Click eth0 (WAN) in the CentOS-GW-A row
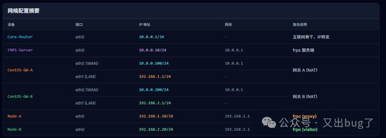The width and height of the screenshot is (386, 138). (87, 63)
